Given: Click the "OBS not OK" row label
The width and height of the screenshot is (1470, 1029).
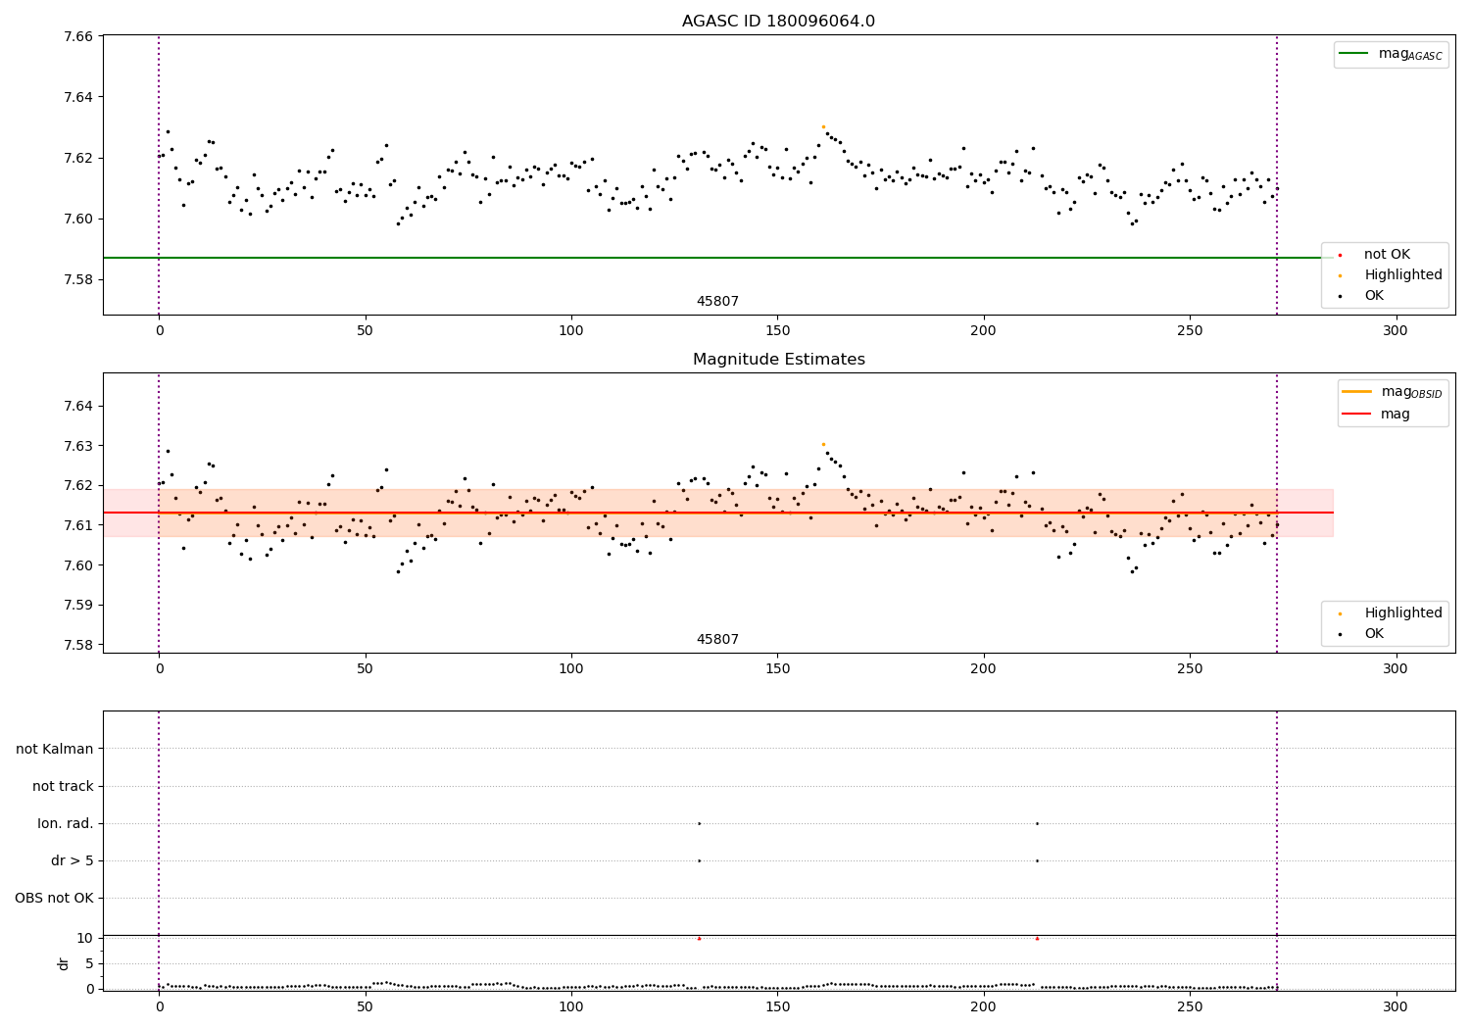Looking at the screenshot, I should (x=55, y=898).
